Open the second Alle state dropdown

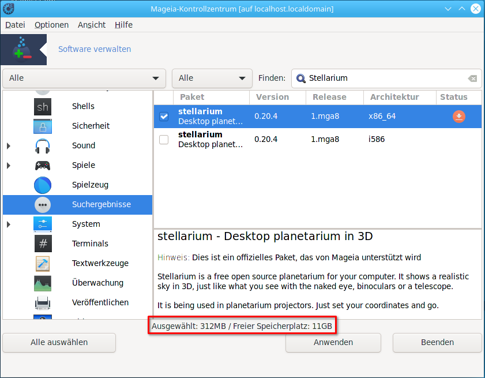point(212,78)
